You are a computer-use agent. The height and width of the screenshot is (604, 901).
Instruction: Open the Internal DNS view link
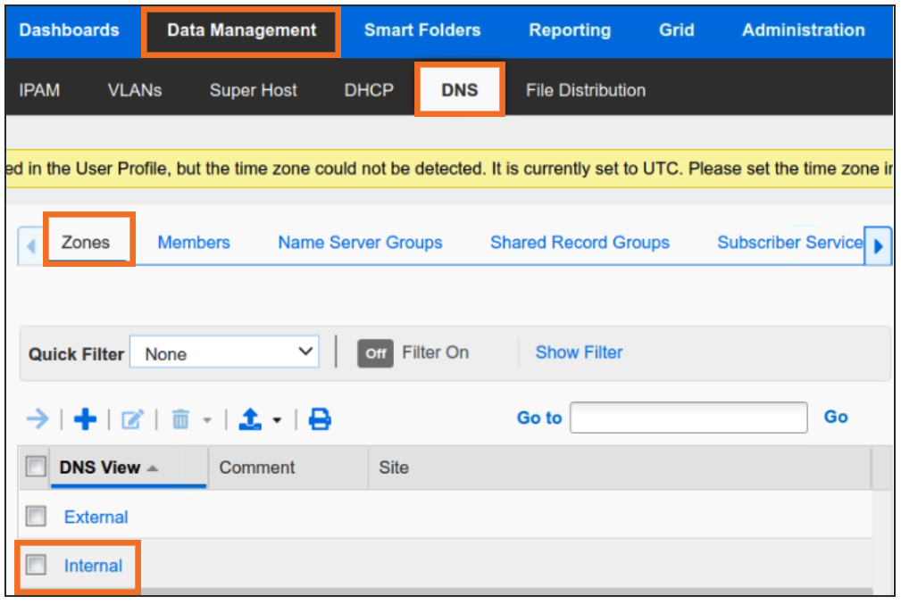pyautogui.click(x=93, y=566)
